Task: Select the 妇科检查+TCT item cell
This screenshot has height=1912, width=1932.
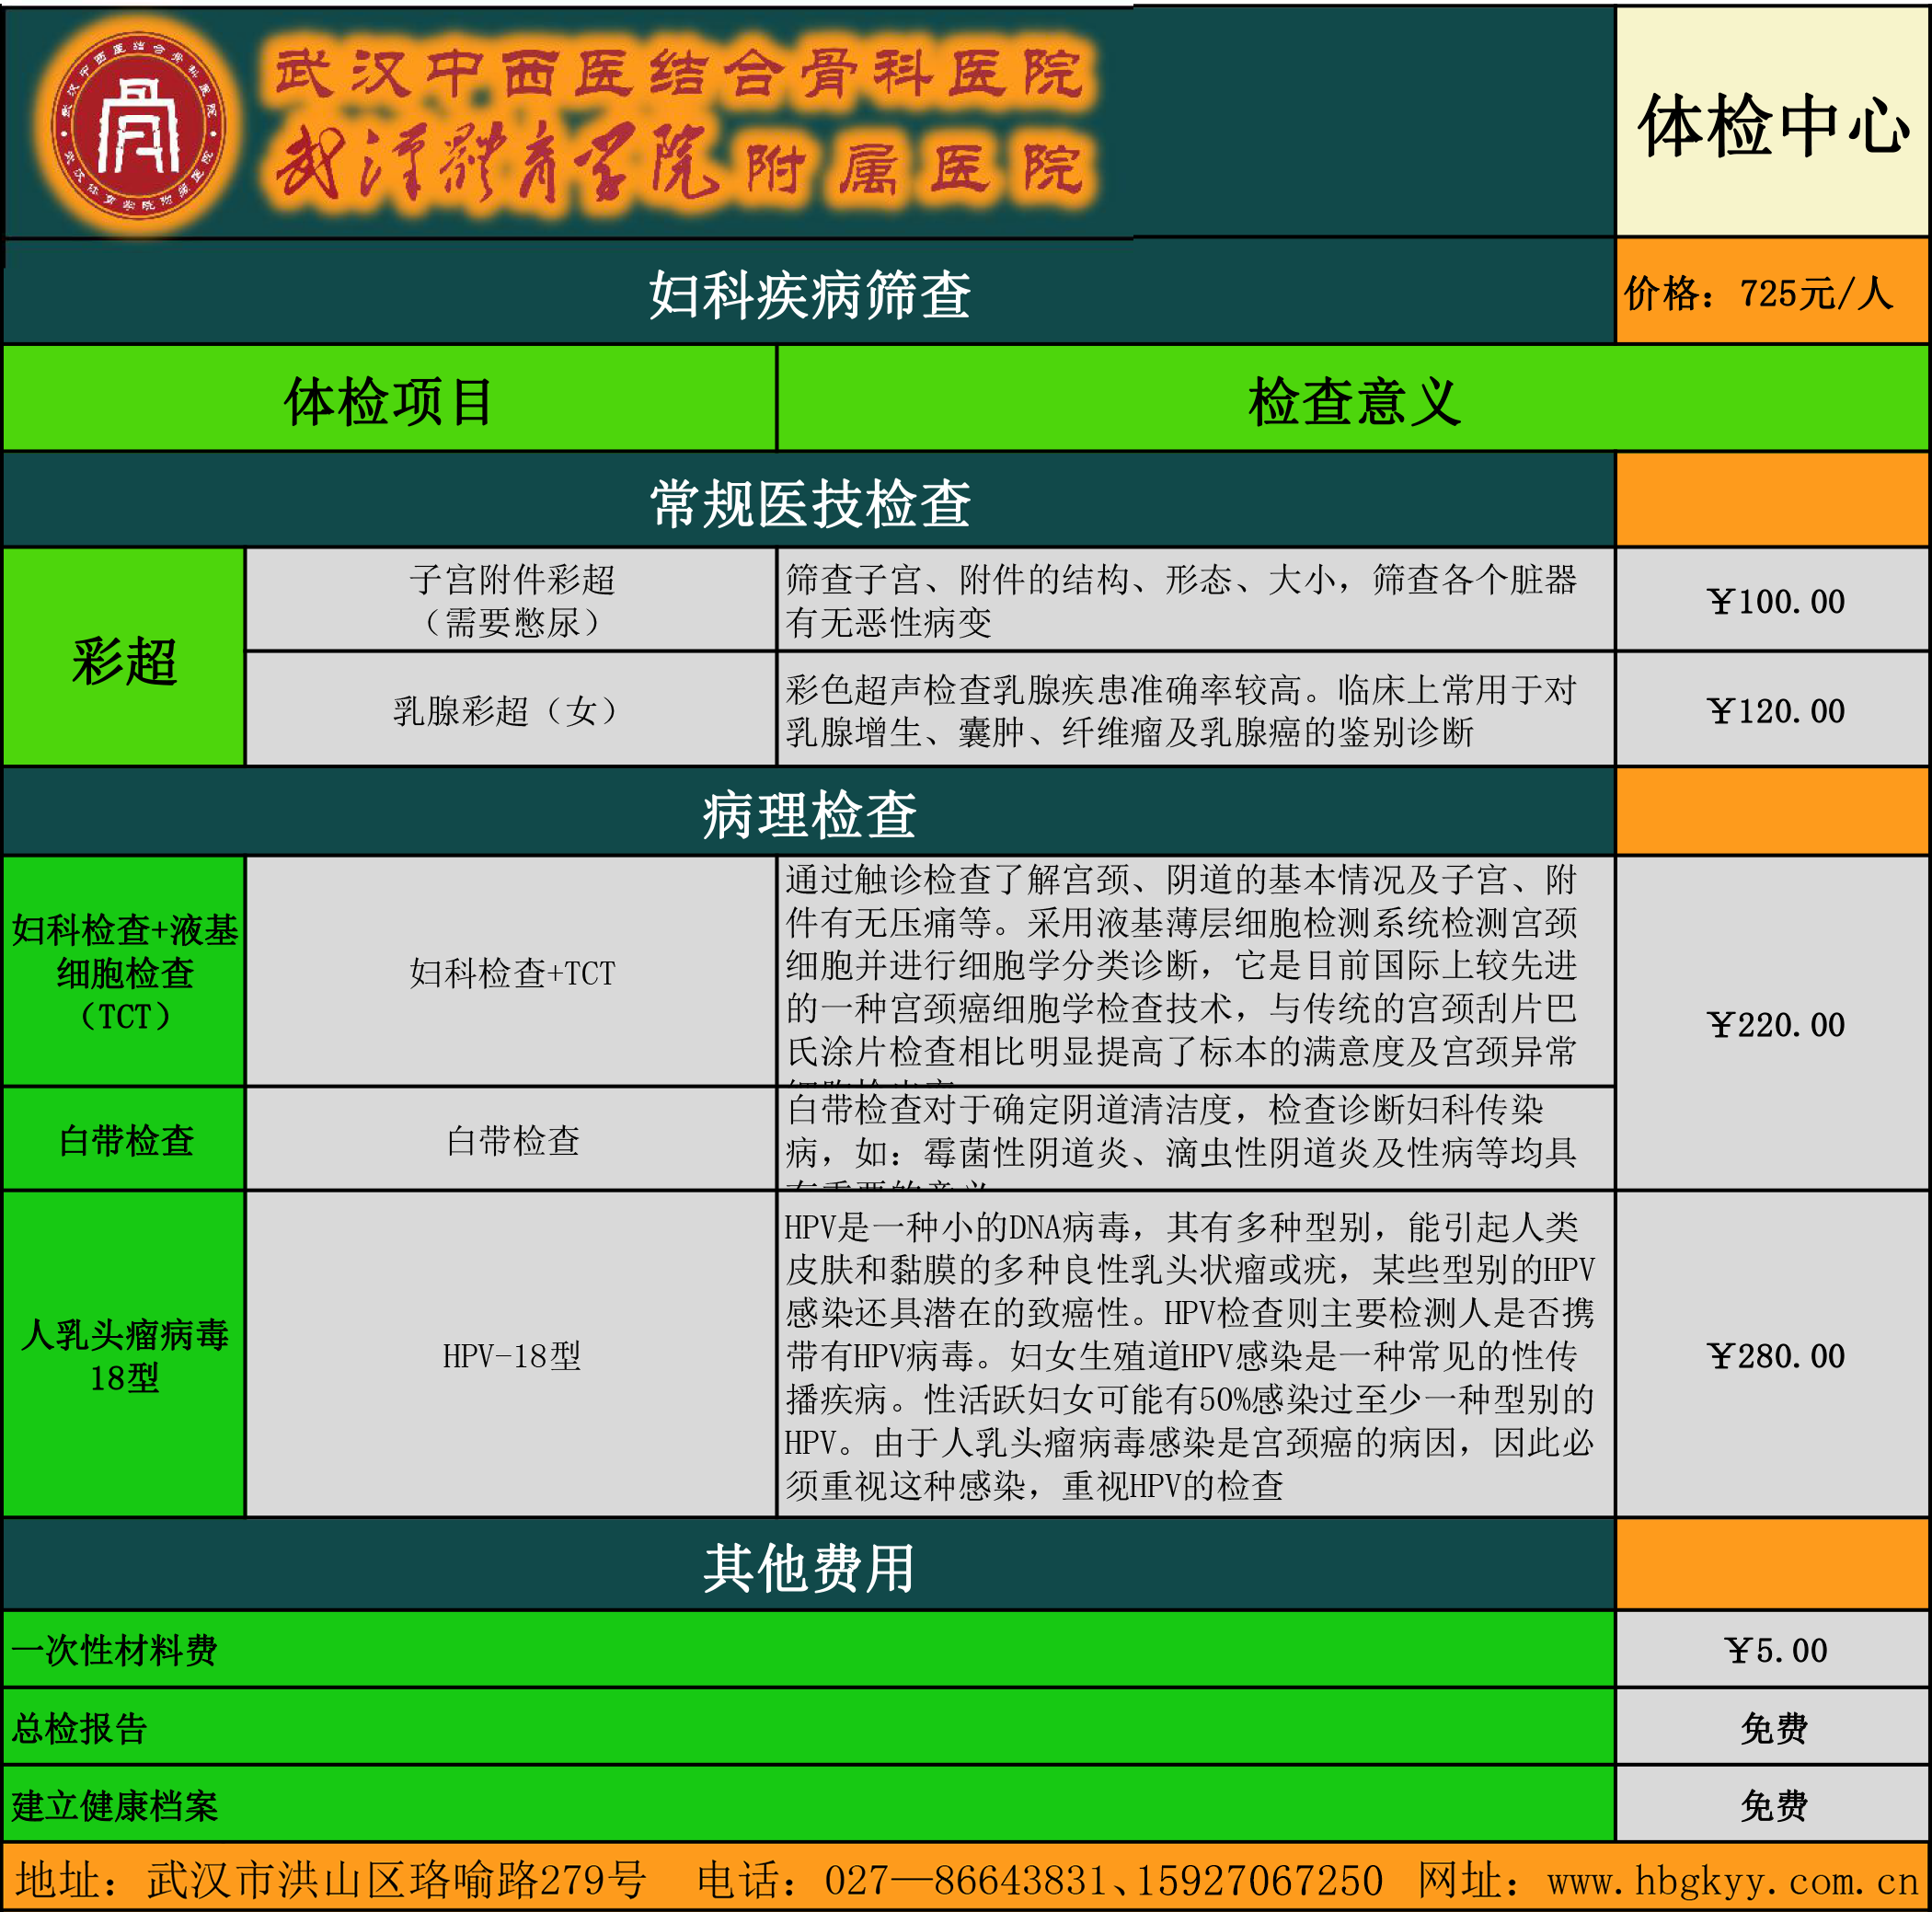Action: (511, 972)
